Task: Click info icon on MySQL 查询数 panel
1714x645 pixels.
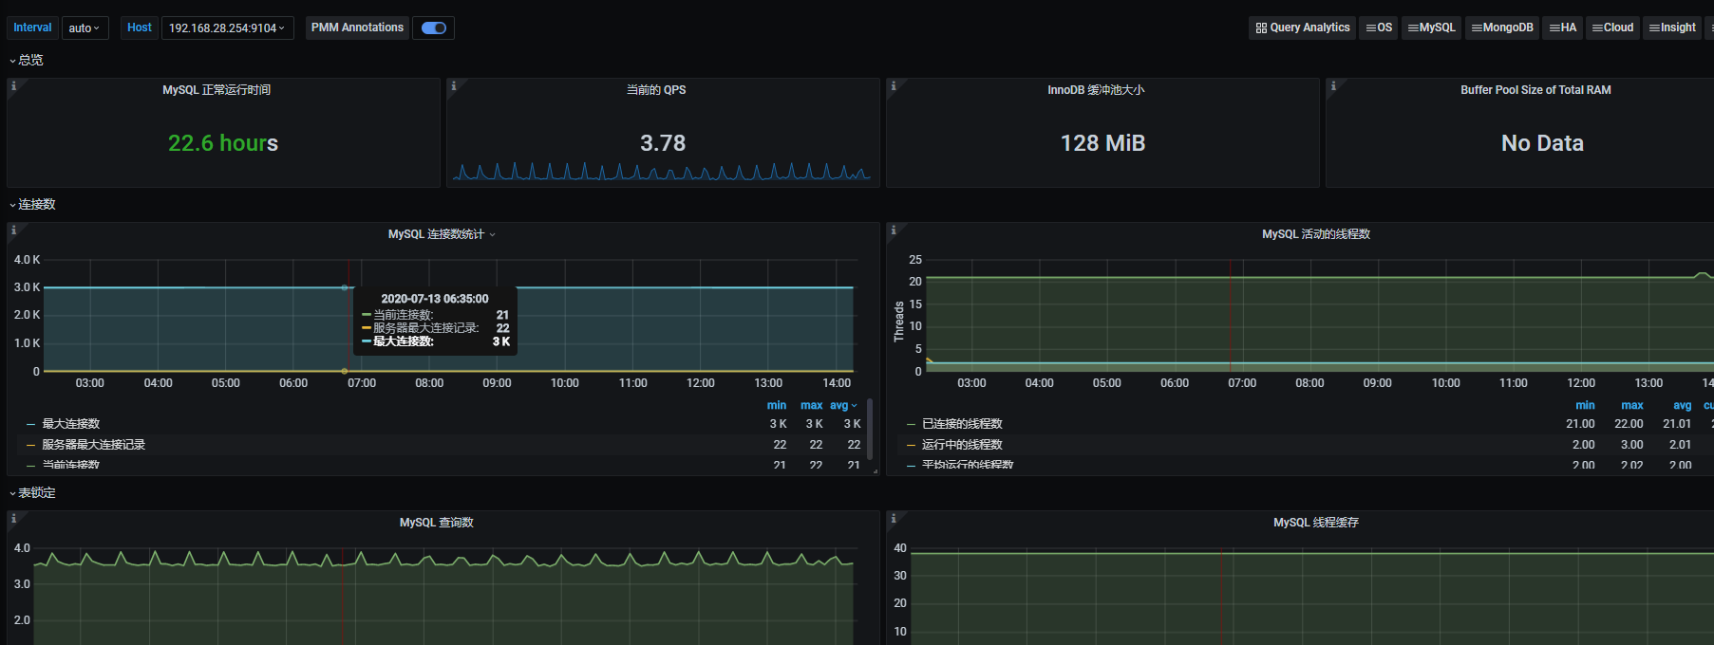Action: point(13,519)
